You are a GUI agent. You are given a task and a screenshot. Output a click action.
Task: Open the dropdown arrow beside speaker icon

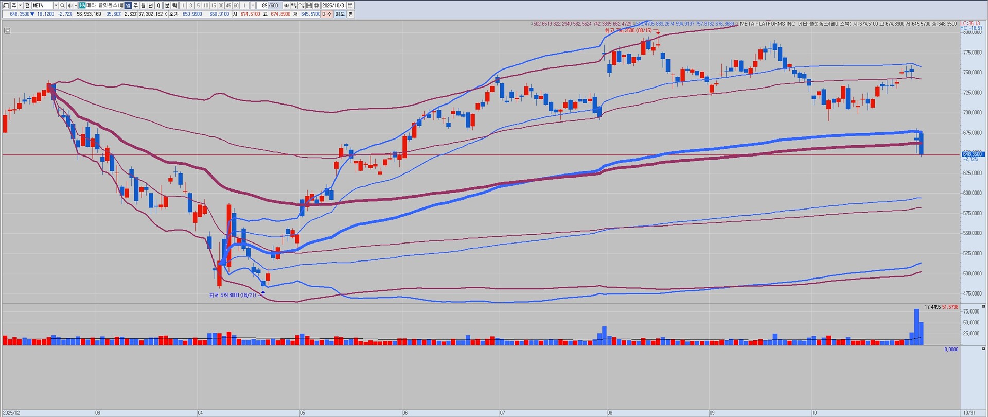76,5
